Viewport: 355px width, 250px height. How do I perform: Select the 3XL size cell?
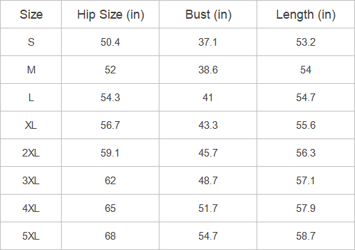[x=31, y=181]
